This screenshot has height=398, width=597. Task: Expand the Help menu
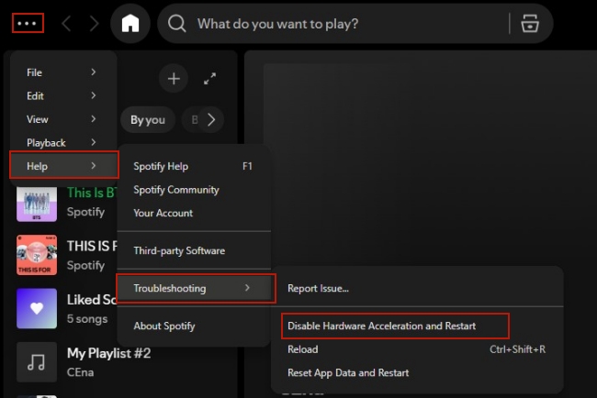64,166
